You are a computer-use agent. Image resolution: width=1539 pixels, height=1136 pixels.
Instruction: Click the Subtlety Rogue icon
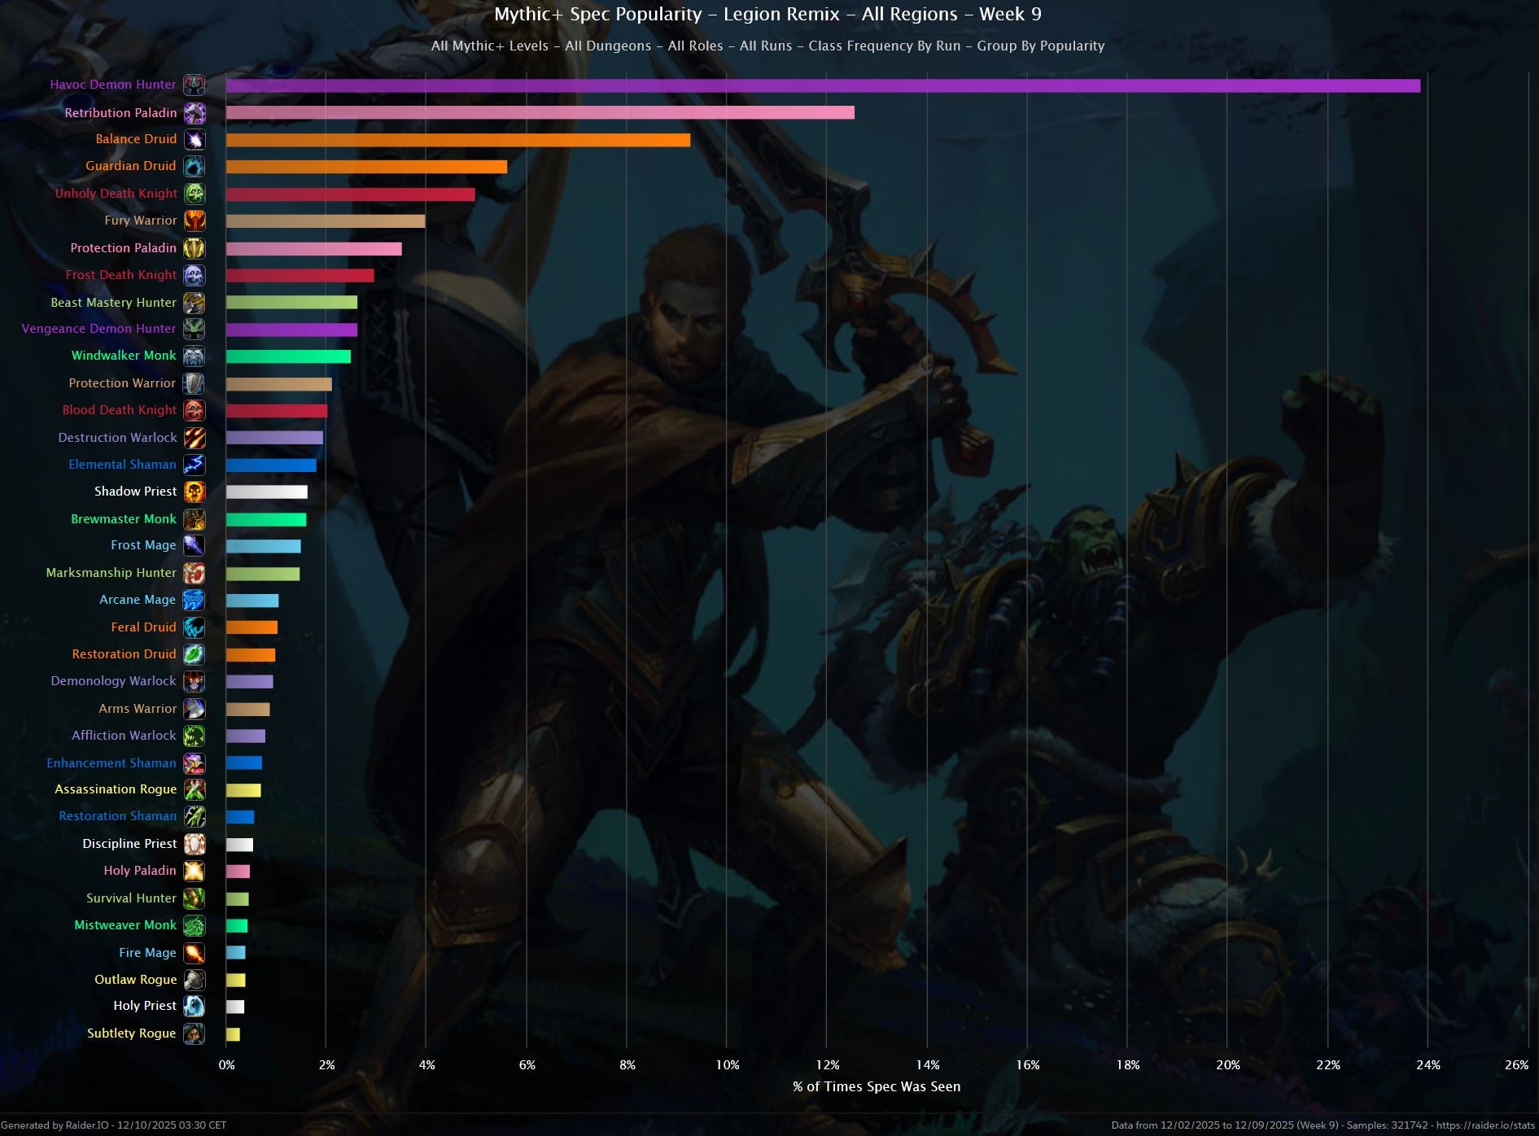pos(194,1033)
